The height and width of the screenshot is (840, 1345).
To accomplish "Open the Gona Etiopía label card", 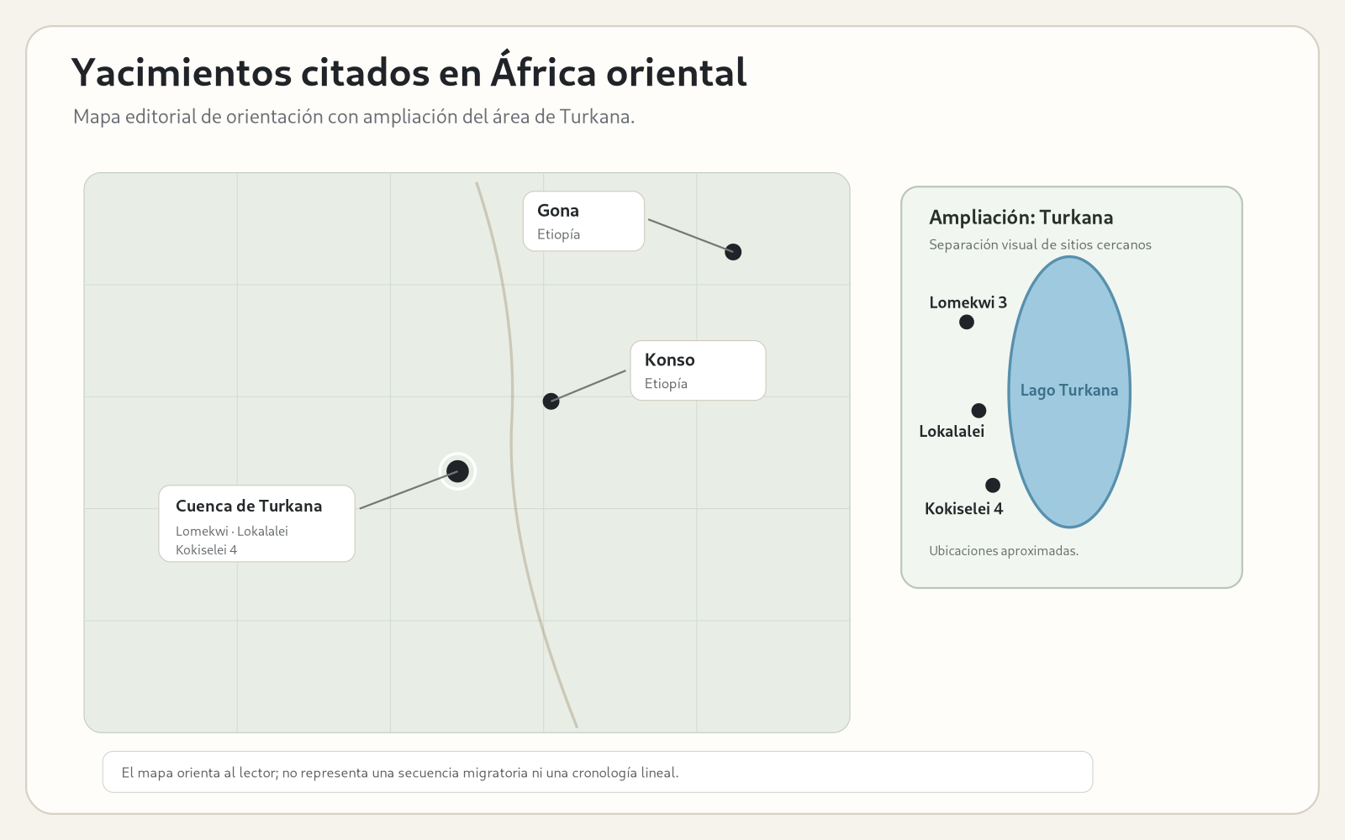I will click(x=583, y=221).
